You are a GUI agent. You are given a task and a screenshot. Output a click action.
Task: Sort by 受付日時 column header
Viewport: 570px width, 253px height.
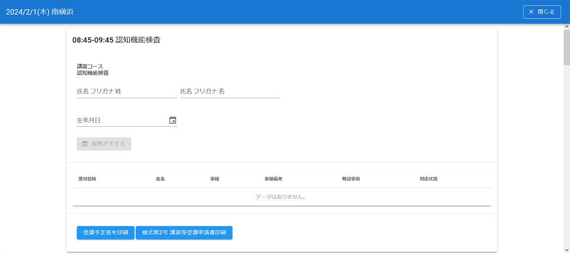87,179
